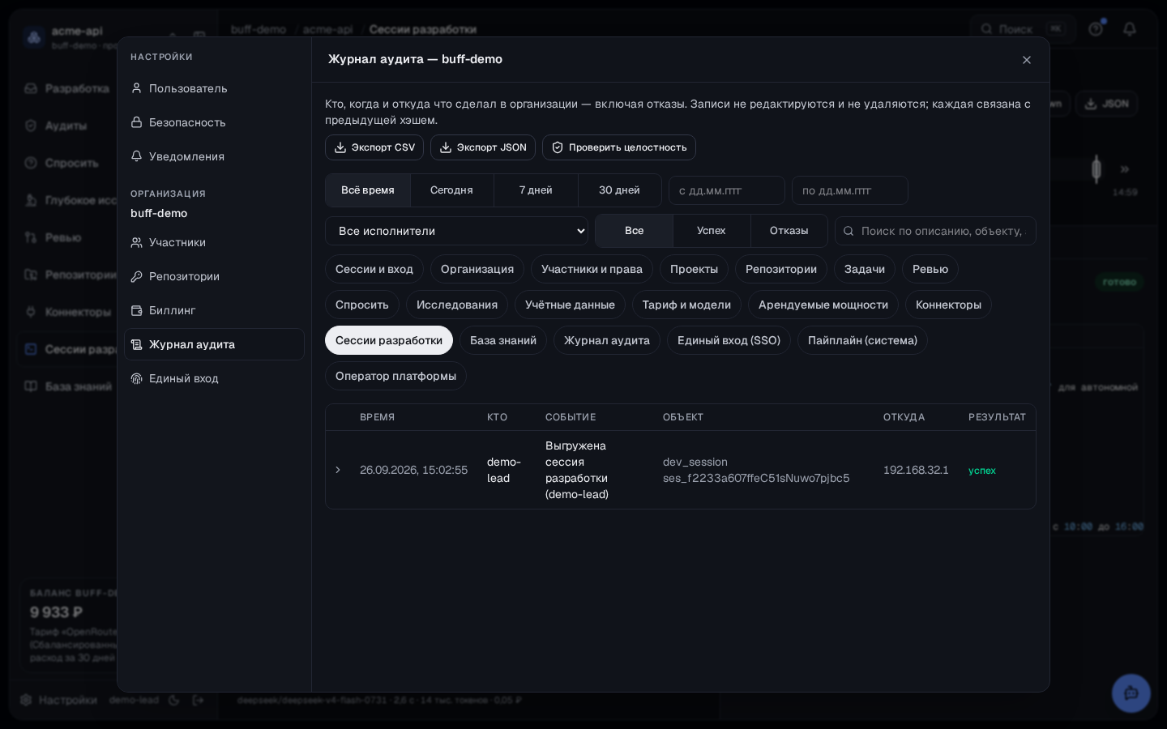Click the Экспорт CSV button
This screenshot has width=1167, height=729.
(x=374, y=147)
